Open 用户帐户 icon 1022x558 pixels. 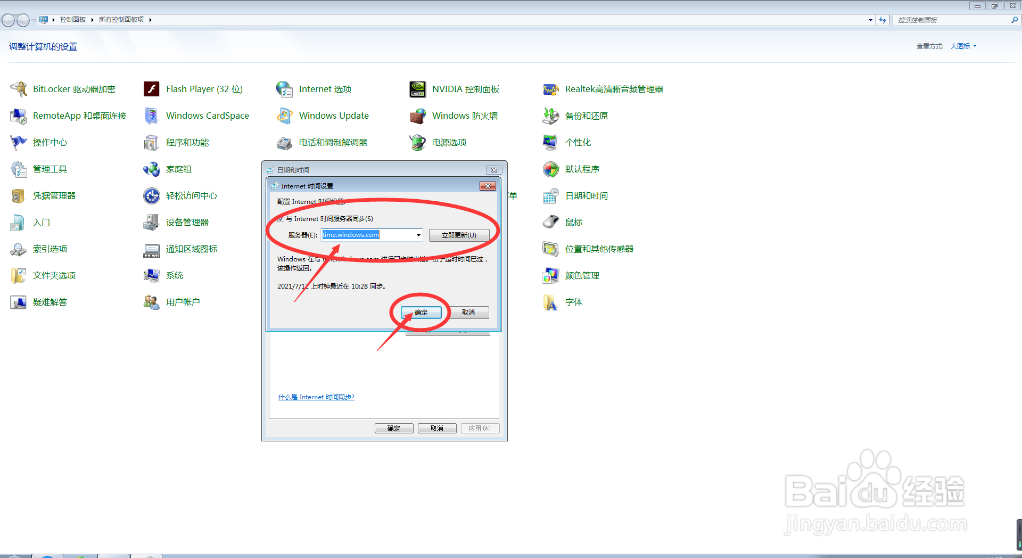pyautogui.click(x=152, y=302)
